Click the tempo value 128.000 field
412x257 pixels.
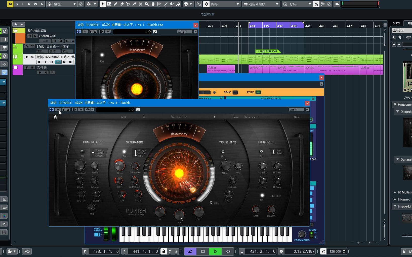tap(335, 251)
